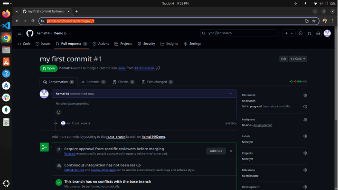Open Projects sidebar settings gear

tap(305, 153)
